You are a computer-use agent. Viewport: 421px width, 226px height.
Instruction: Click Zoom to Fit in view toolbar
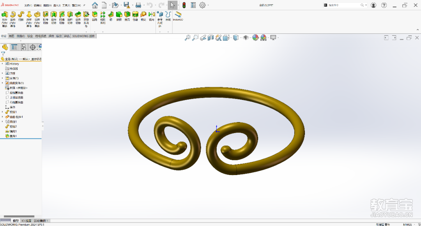(x=188, y=38)
